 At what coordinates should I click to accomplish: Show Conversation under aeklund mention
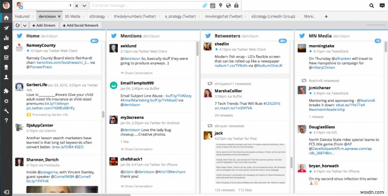[x=139, y=73]
